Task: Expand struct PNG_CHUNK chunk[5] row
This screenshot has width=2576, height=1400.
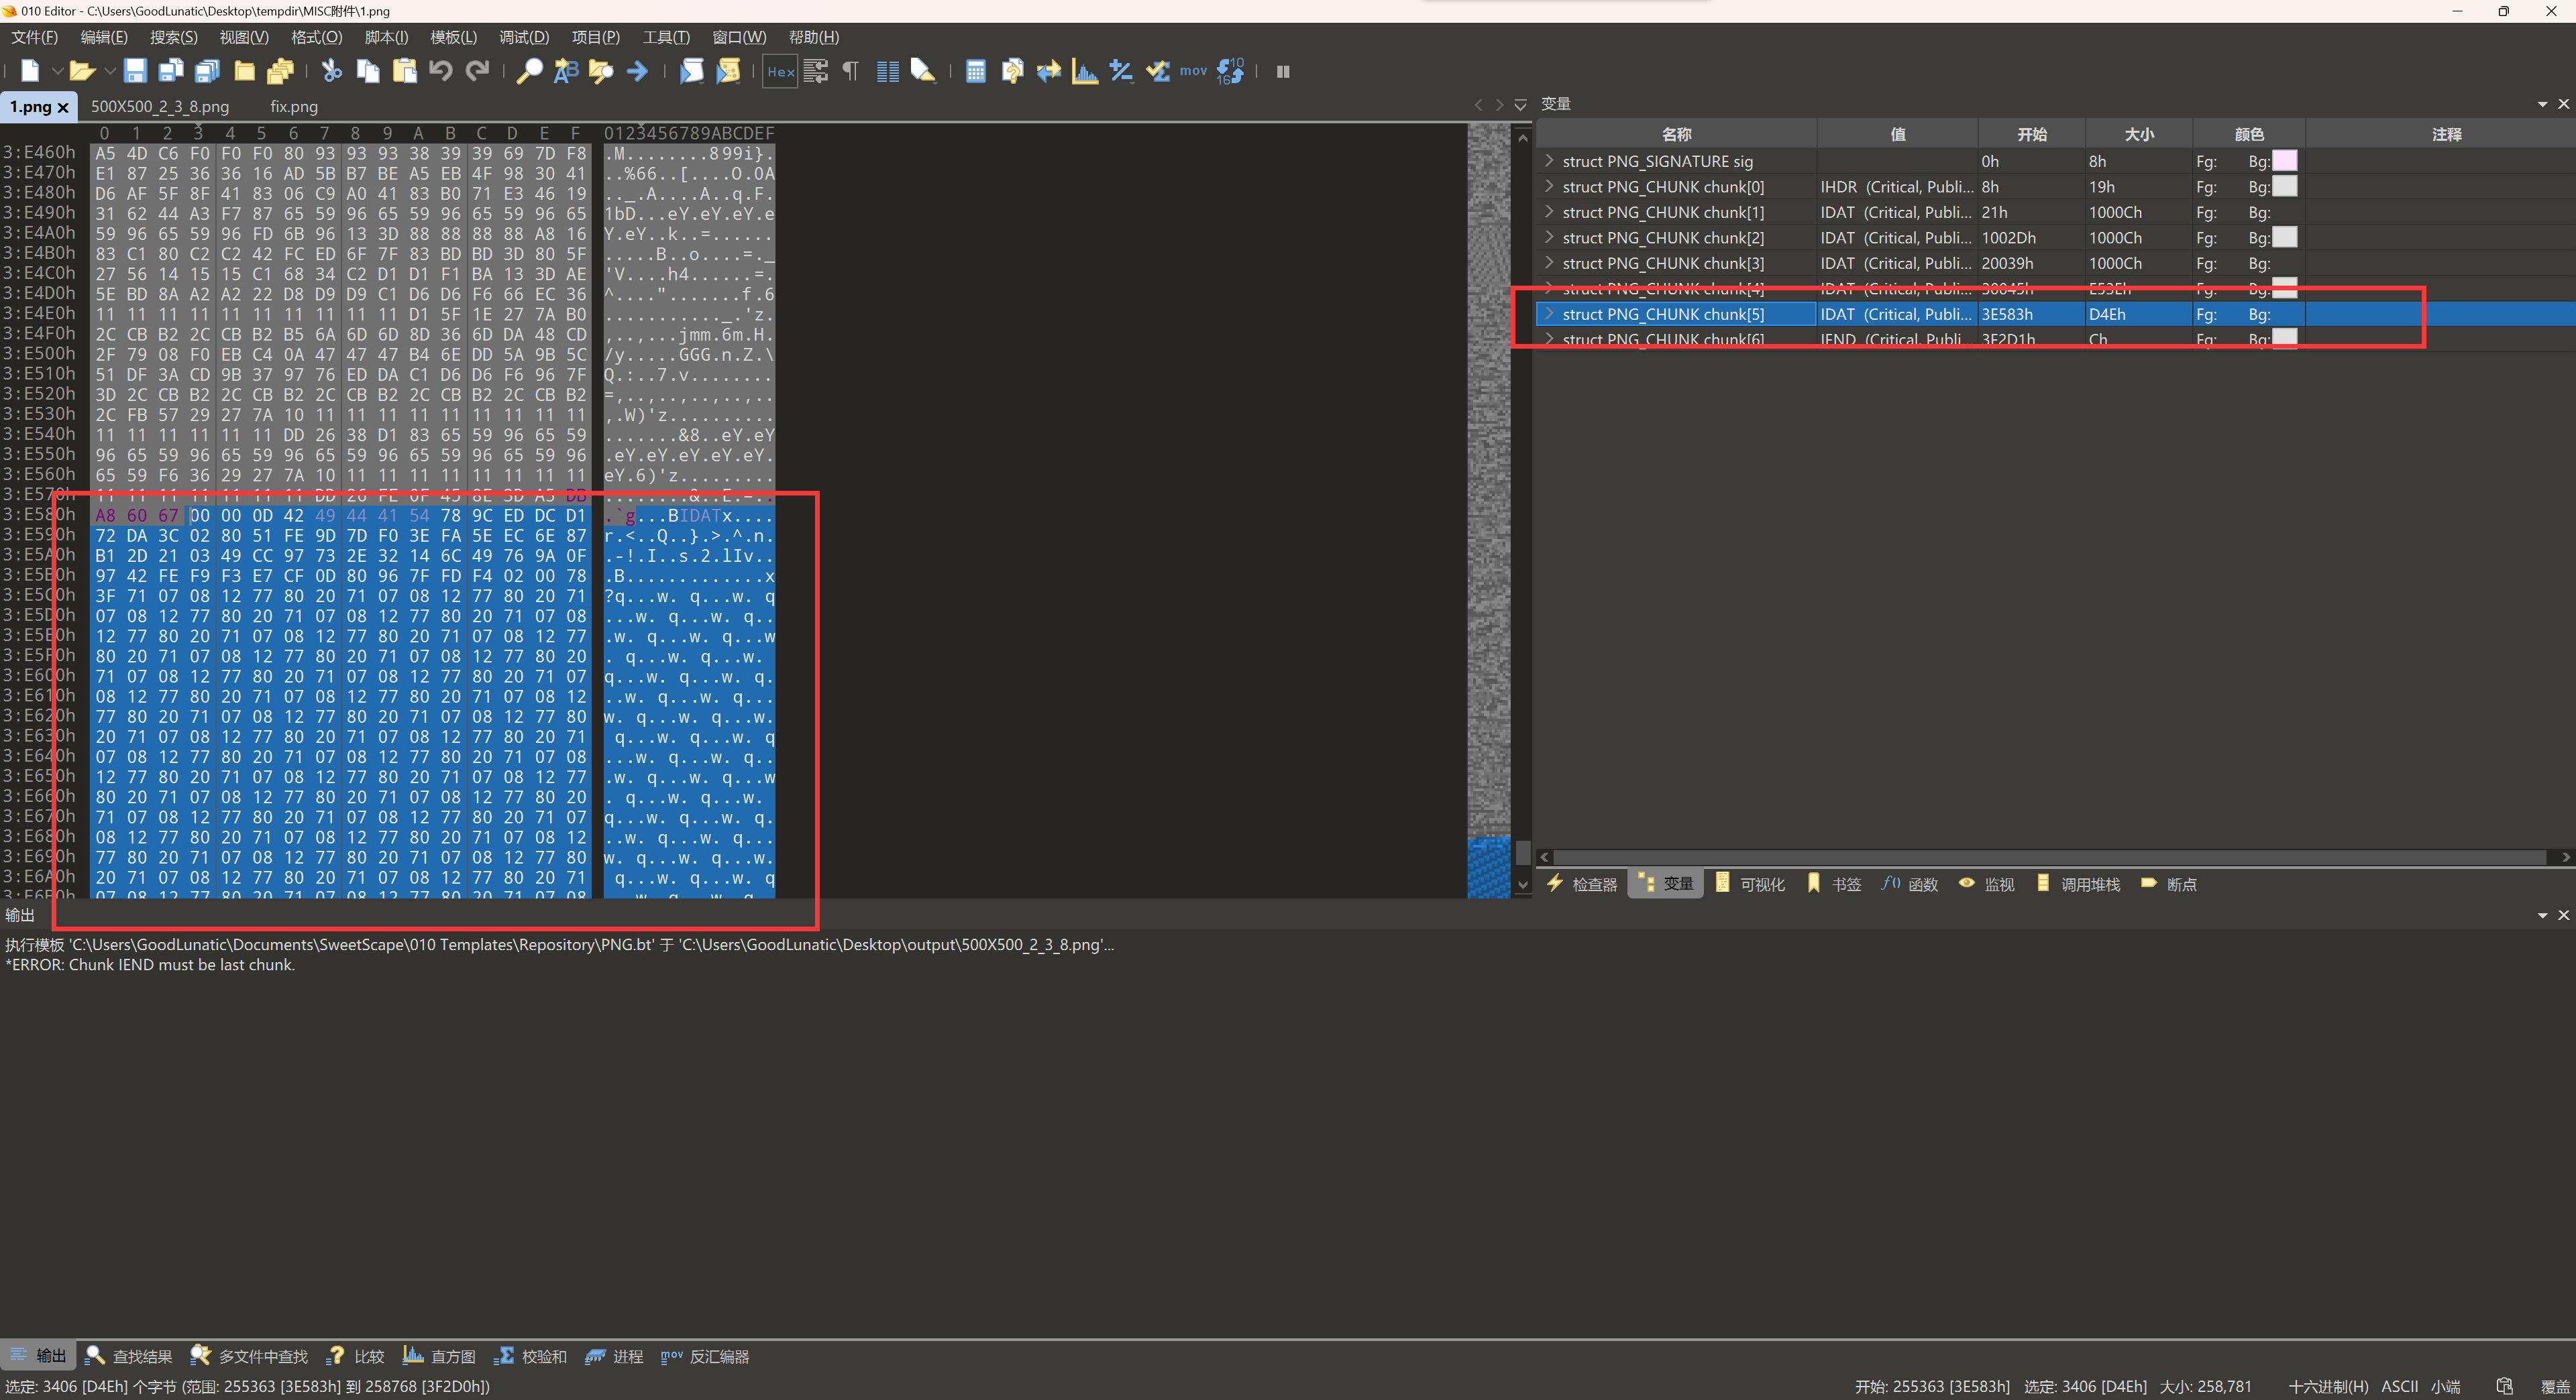Action: (1549, 314)
